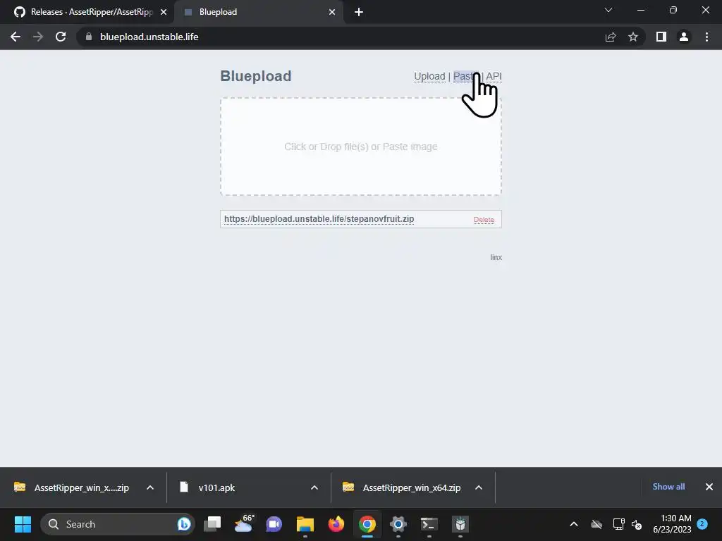Open the terminal app on taskbar
Image resolution: width=722 pixels, height=541 pixels.
click(x=429, y=524)
